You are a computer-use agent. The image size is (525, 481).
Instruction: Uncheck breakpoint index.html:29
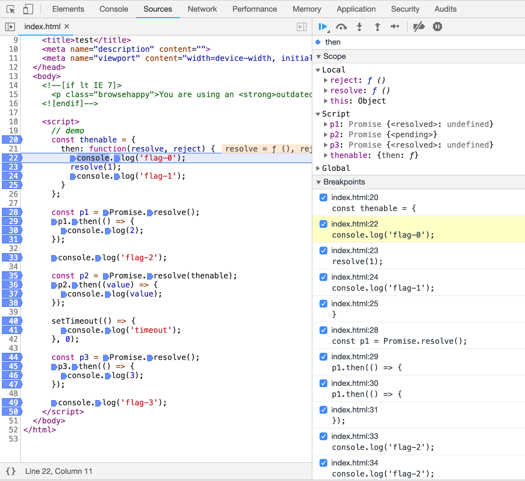(x=323, y=357)
